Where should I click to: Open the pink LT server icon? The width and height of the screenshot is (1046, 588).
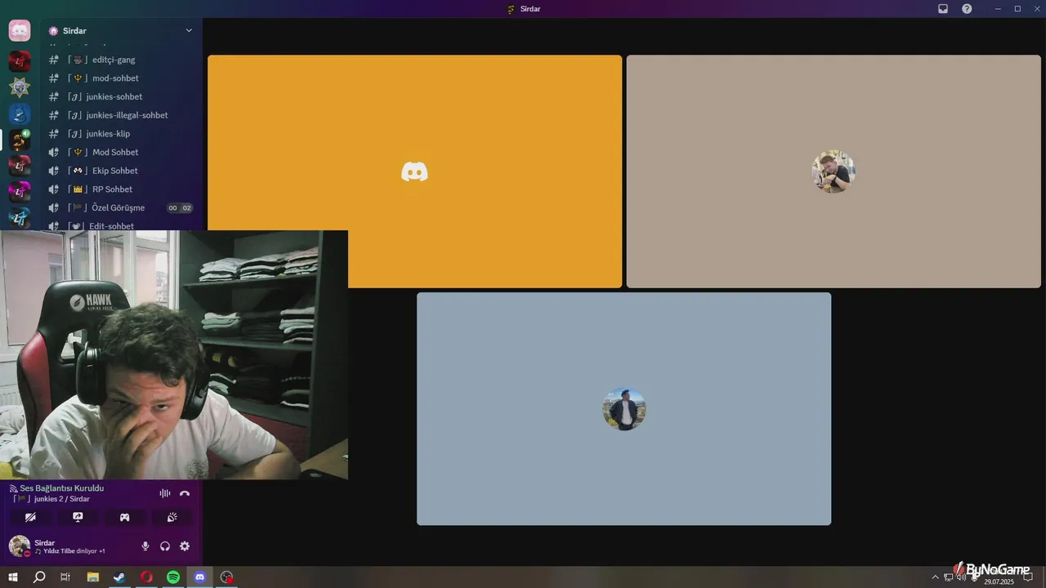20,192
